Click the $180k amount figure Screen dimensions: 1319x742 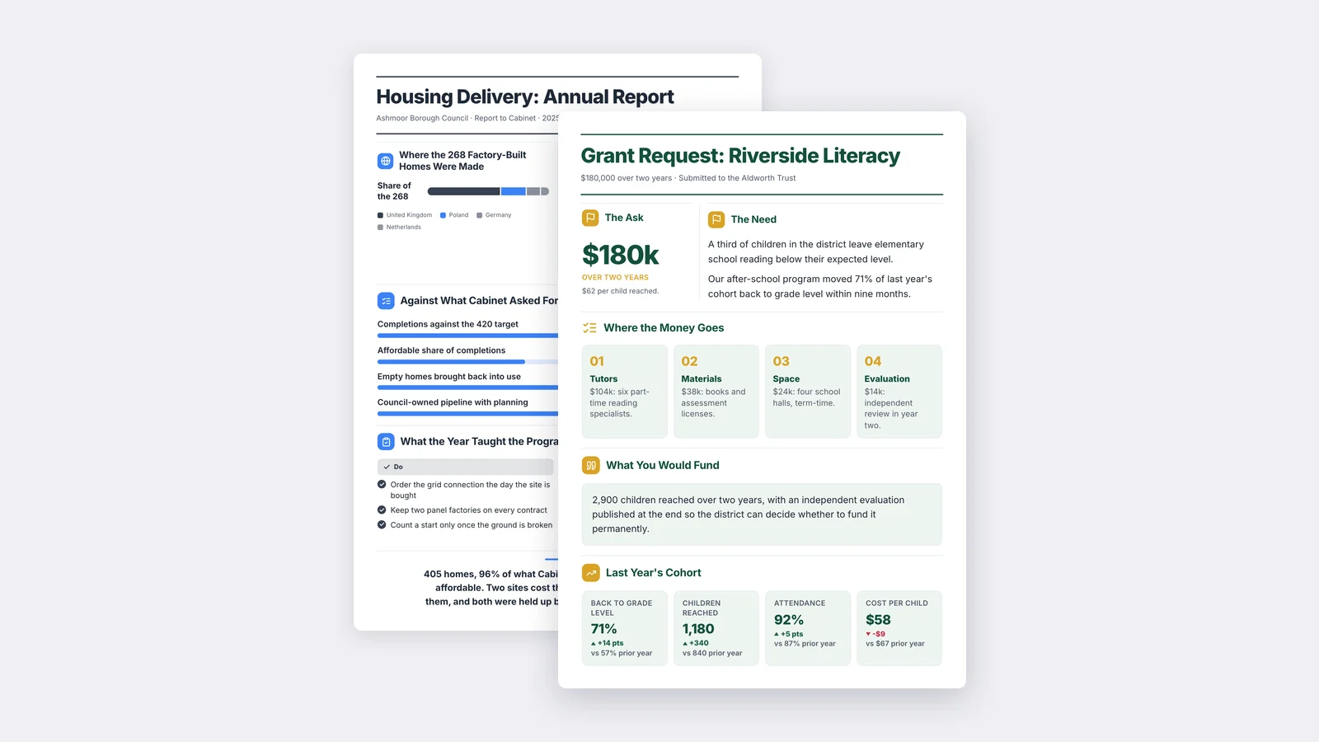[621, 255]
